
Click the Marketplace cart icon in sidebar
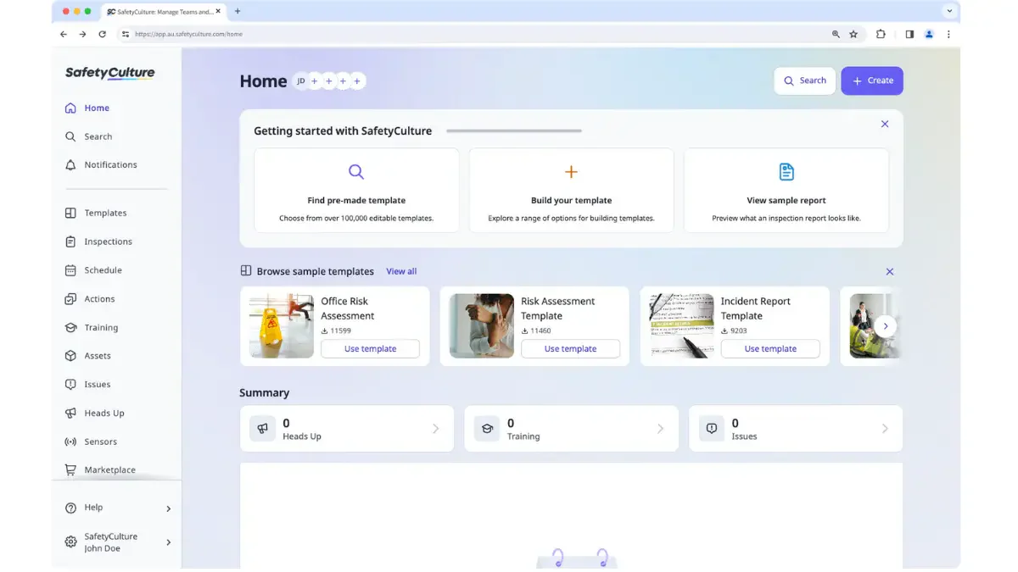coord(70,469)
